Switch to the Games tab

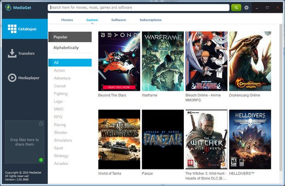92,20
